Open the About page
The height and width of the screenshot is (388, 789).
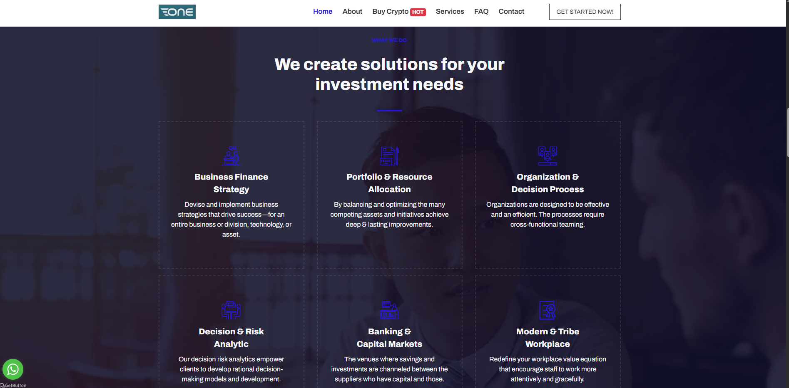[x=352, y=12]
